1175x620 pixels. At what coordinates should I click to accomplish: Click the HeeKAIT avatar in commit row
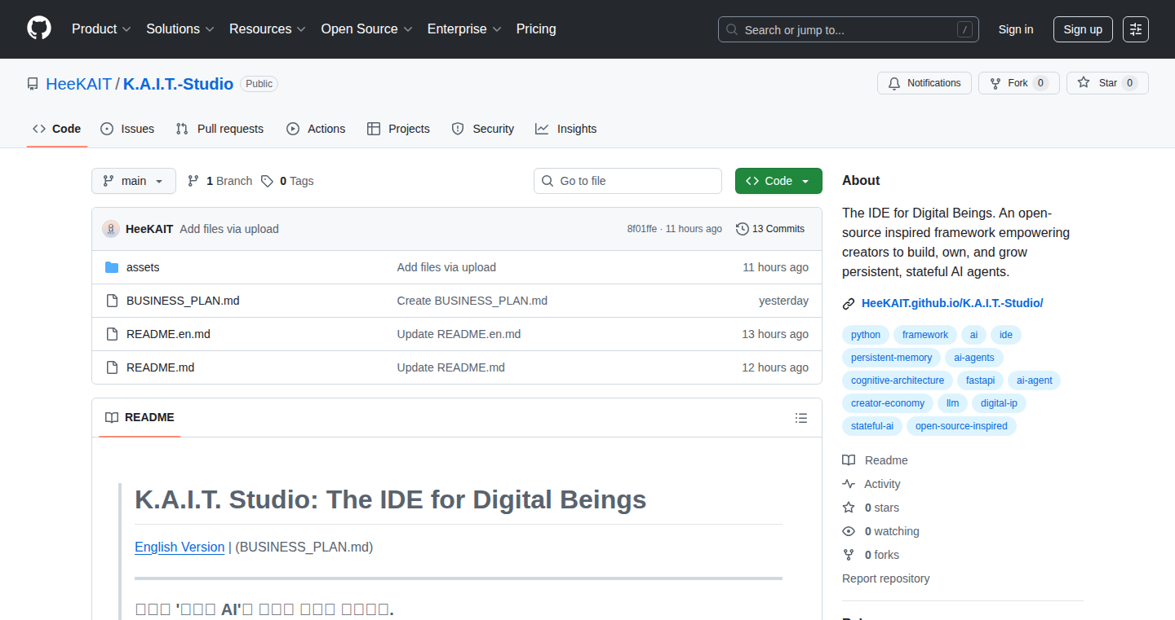(x=111, y=229)
